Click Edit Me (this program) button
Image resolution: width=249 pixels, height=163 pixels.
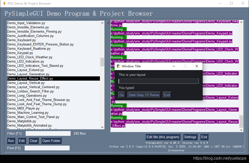click(163, 137)
